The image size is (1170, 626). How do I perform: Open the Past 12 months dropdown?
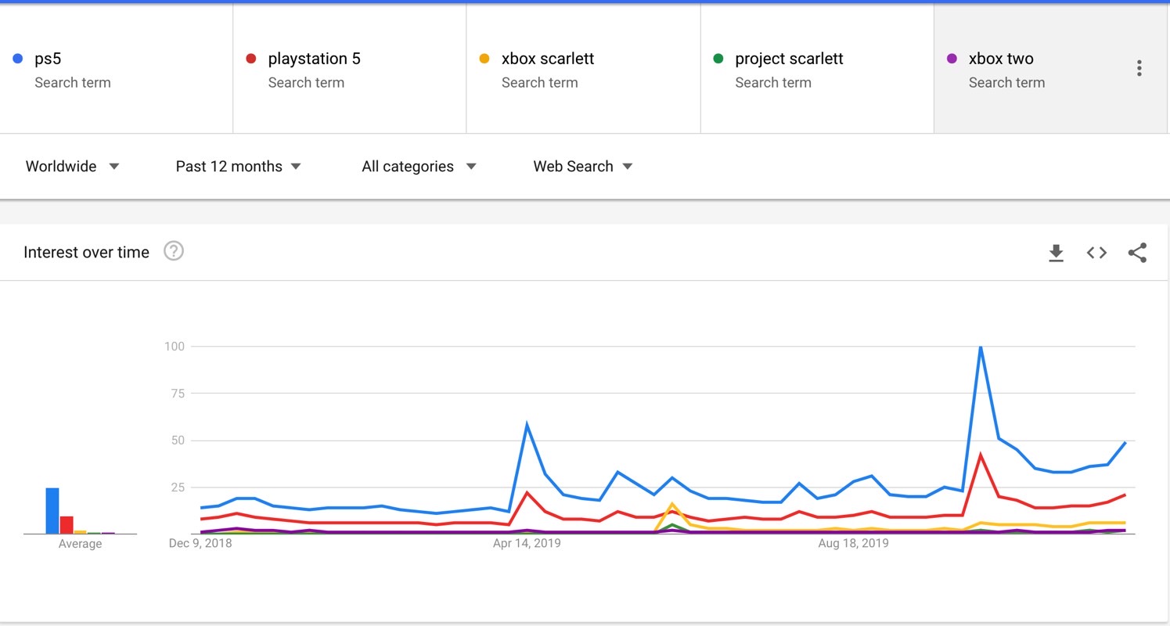coord(238,166)
